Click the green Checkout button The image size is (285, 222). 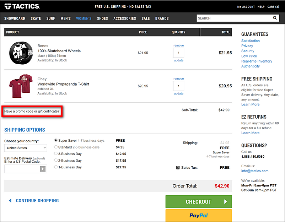click(x=199, y=202)
